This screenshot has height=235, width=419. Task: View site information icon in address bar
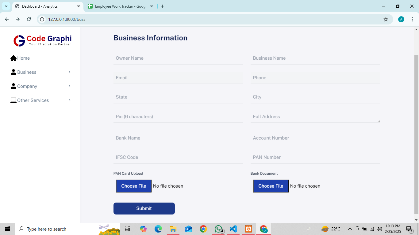(x=42, y=19)
